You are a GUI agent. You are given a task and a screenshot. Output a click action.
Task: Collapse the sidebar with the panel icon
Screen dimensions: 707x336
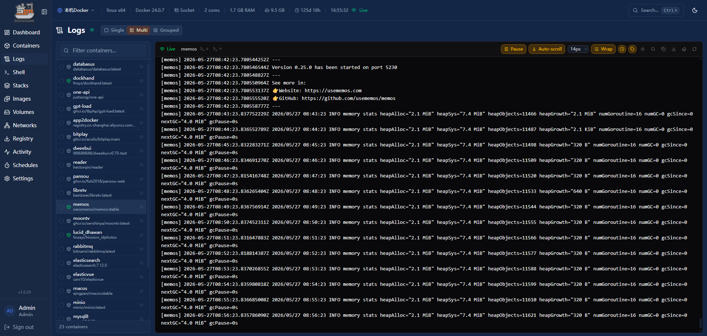point(44,12)
